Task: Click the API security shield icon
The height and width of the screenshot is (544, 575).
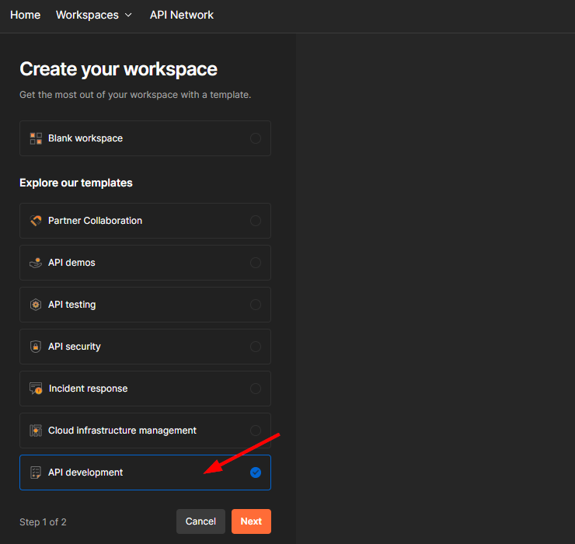Action: click(x=36, y=347)
